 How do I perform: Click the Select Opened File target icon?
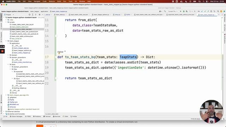pyautogui.click(x=30, y=15)
